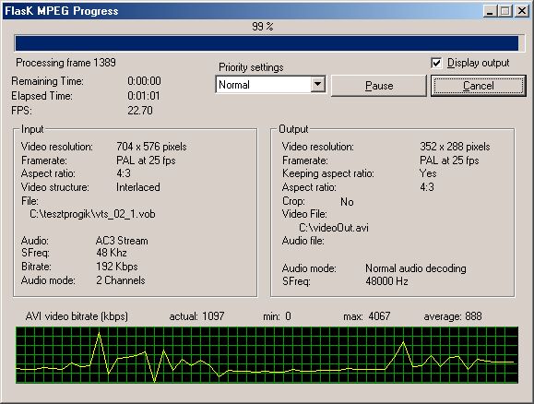This screenshot has width=534, height=404.
Task: Click the Normal priority combo box field
Action: coord(270,85)
